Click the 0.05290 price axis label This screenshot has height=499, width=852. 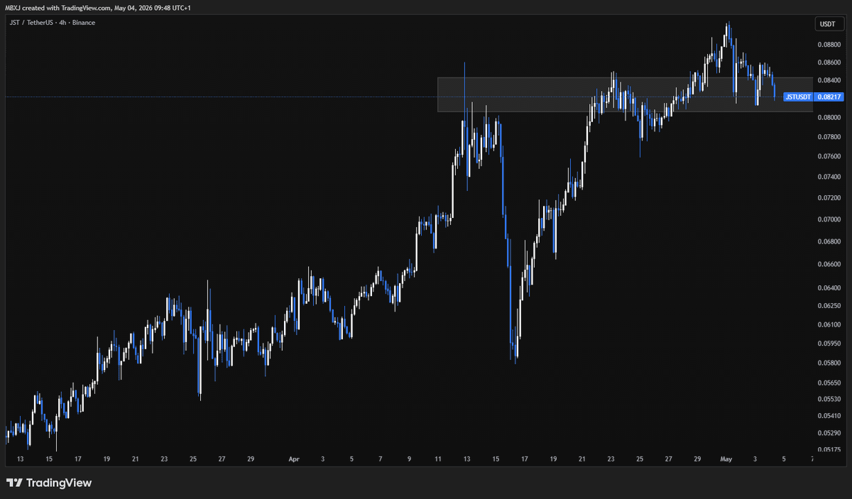point(828,433)
